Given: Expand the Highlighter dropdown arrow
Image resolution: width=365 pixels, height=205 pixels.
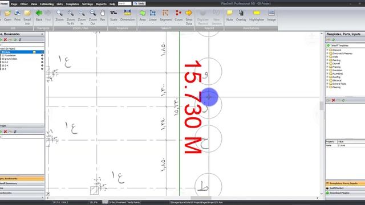Looking at the screenshot, I should pos(257,23).
